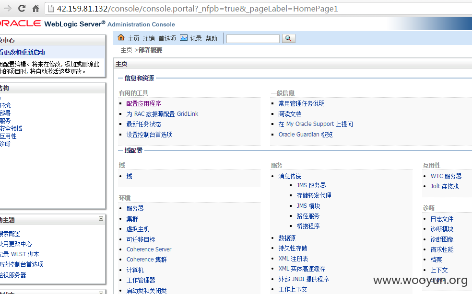The image size is (472, 294).
Task: Open the 工作管理器 link
Action: pyautogui.click(x=141, y=281)
